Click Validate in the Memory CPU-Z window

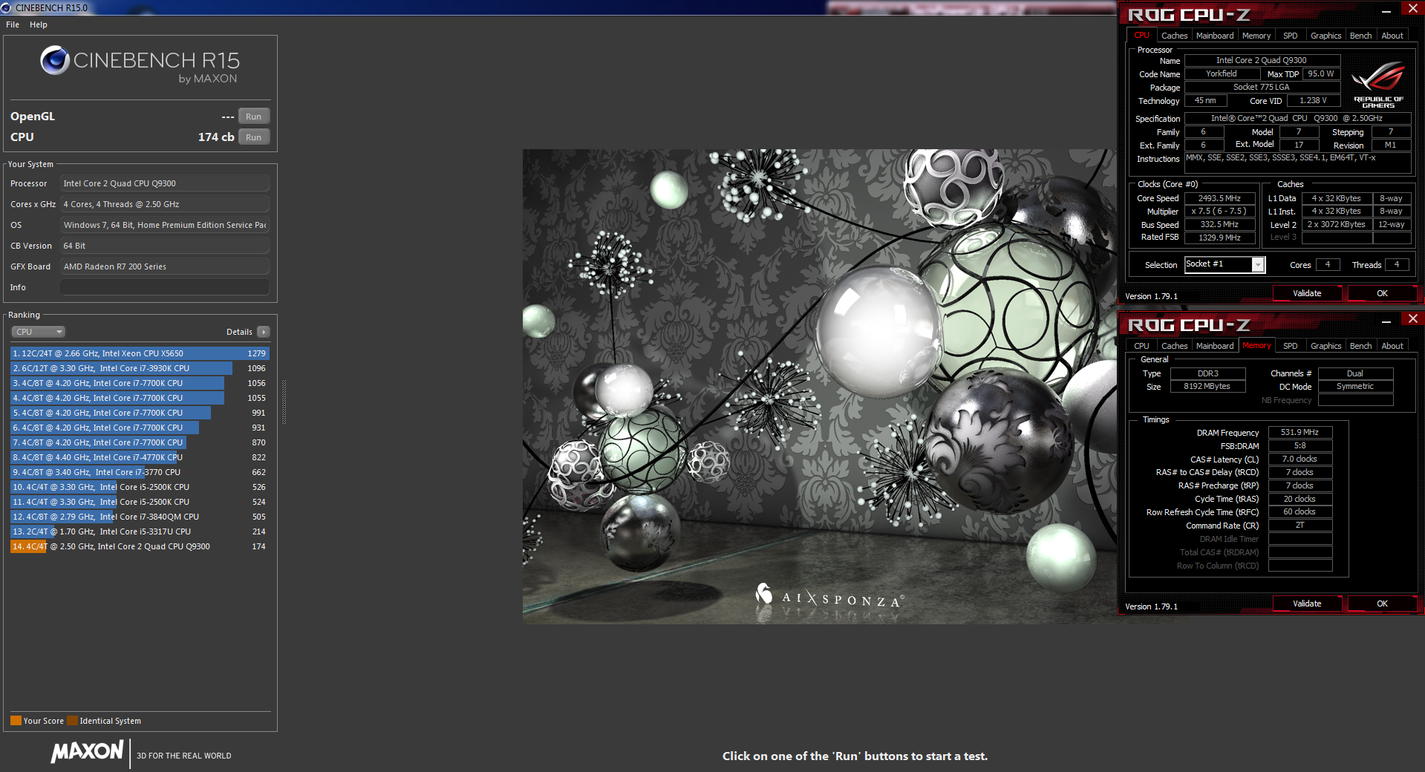point(1307,603)
